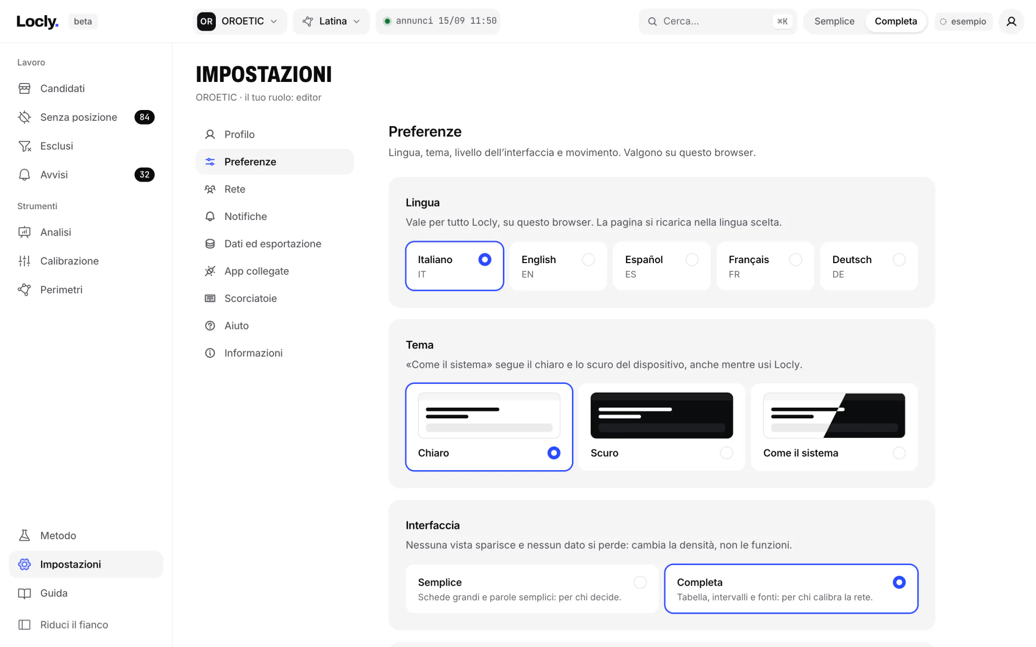This screenshot has width=1036, height=647.
Task: Select the Scuro theme radio button
Action: coord(726,453)
